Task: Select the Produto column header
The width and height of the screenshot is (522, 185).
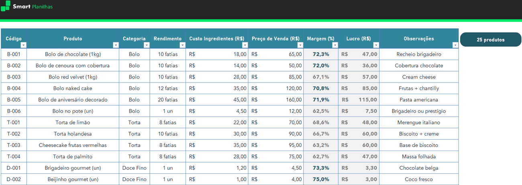Action: [x=73, y=38]
